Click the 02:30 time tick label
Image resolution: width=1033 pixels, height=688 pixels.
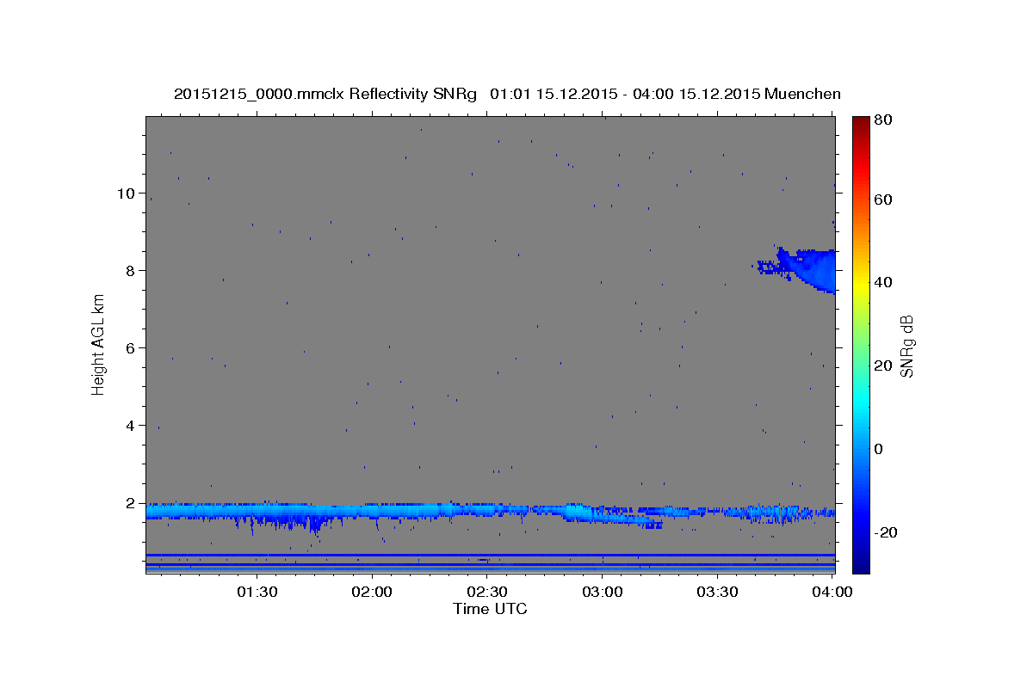[x=487, y=593]
